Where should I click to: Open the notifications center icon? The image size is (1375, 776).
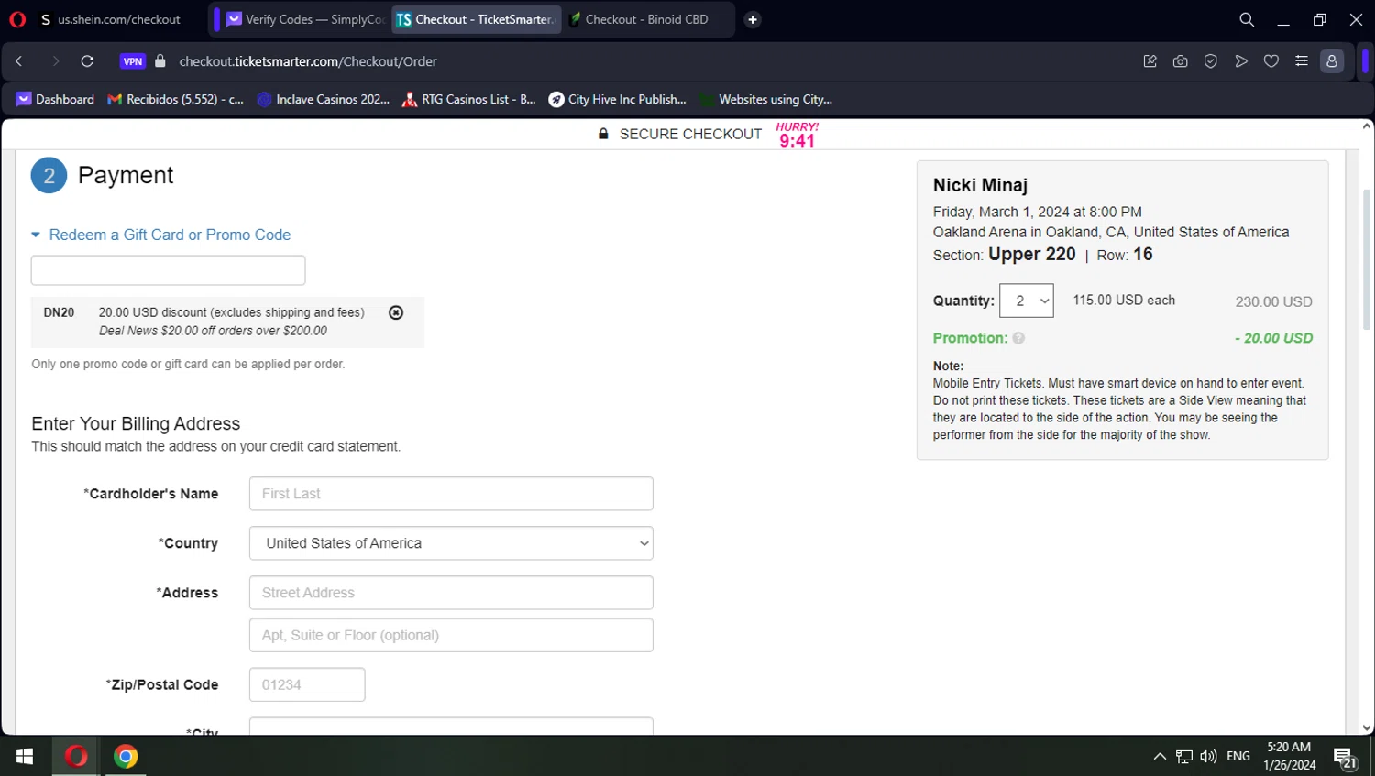[x=1345, y=758]
